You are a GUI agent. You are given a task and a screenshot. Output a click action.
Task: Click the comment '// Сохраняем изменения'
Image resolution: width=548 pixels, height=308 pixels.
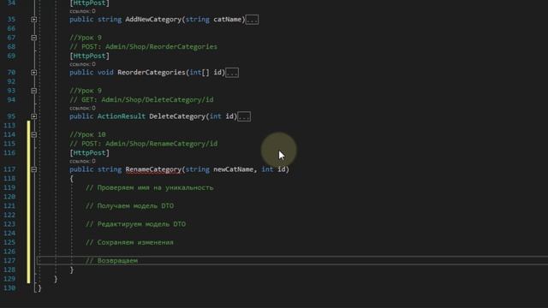point(129,242)
